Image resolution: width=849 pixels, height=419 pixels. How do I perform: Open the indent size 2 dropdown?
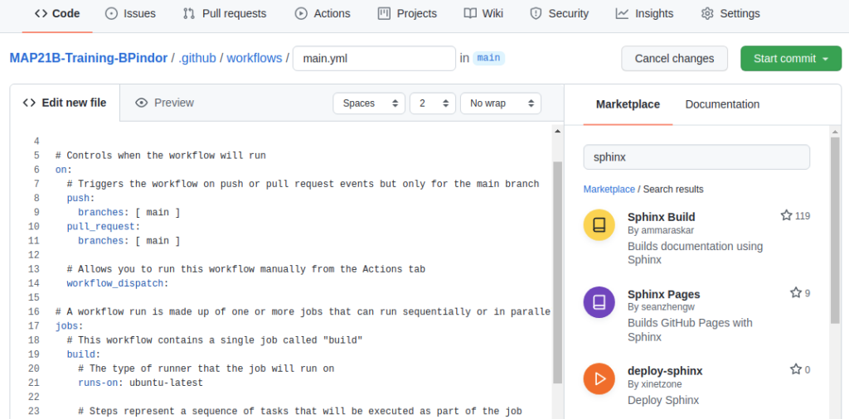tap(433, 104)
